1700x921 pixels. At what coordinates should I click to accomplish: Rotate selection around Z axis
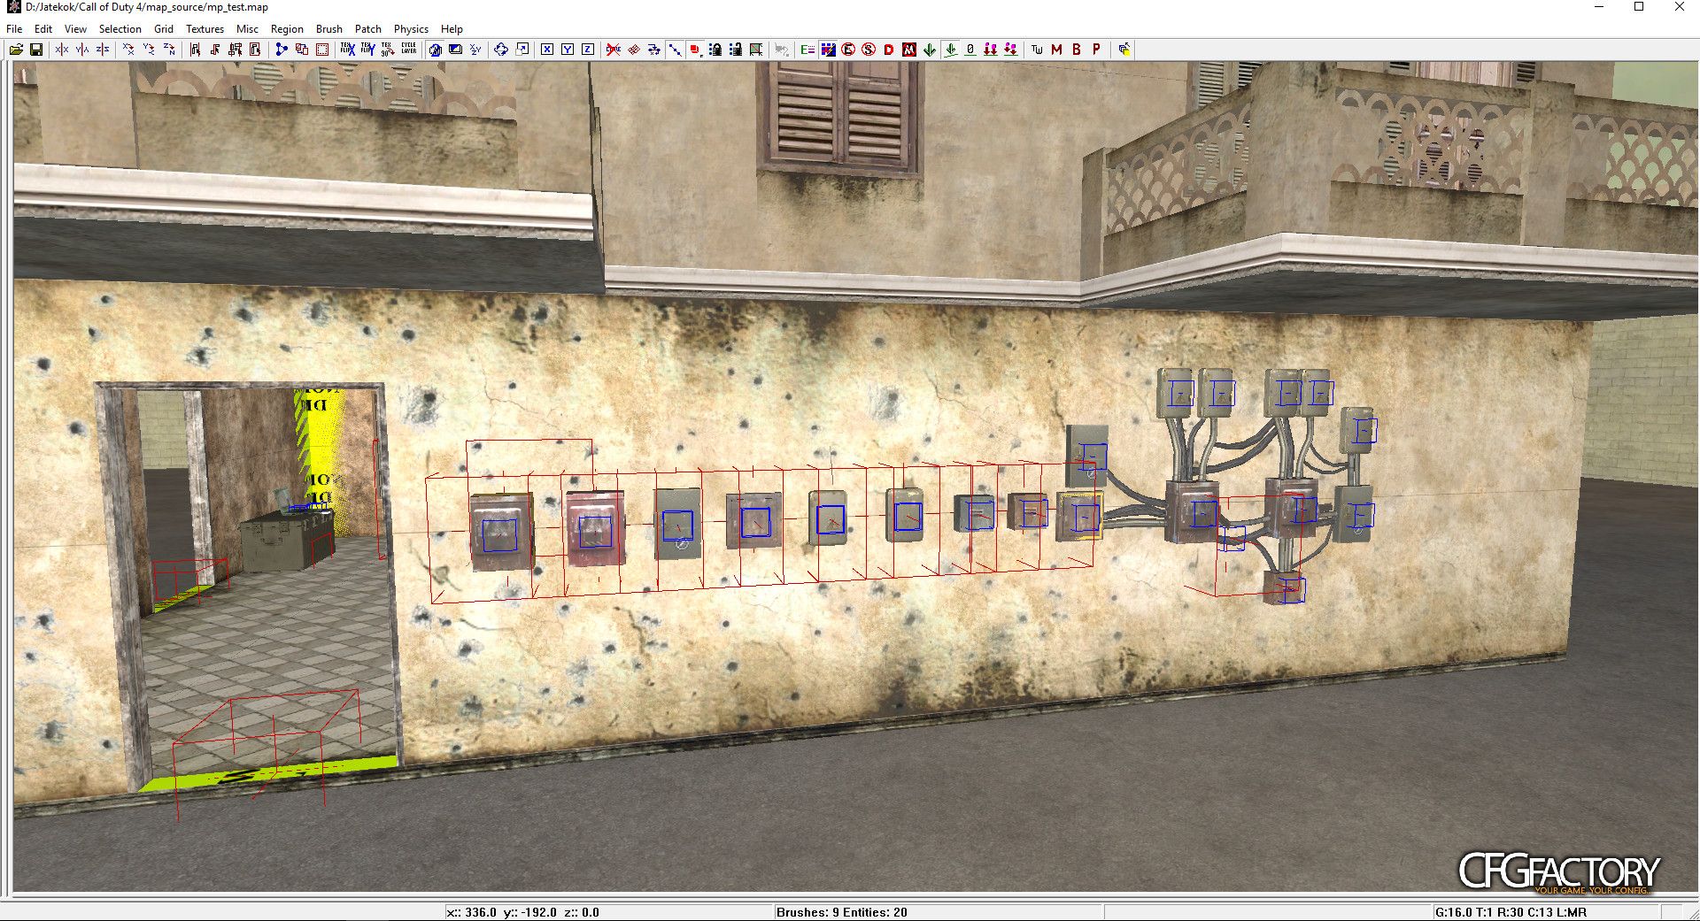pyautogui.click(x=169, y=50)
